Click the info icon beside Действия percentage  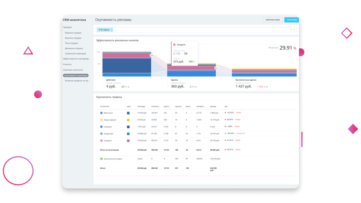[x=128, y=87]
